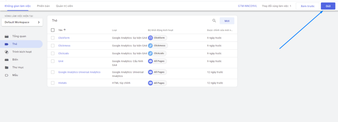This screenshot has height=122, width=338.
Task: Click the HTML tùy chỉnh type cell
Action: [x=121, y=83]
